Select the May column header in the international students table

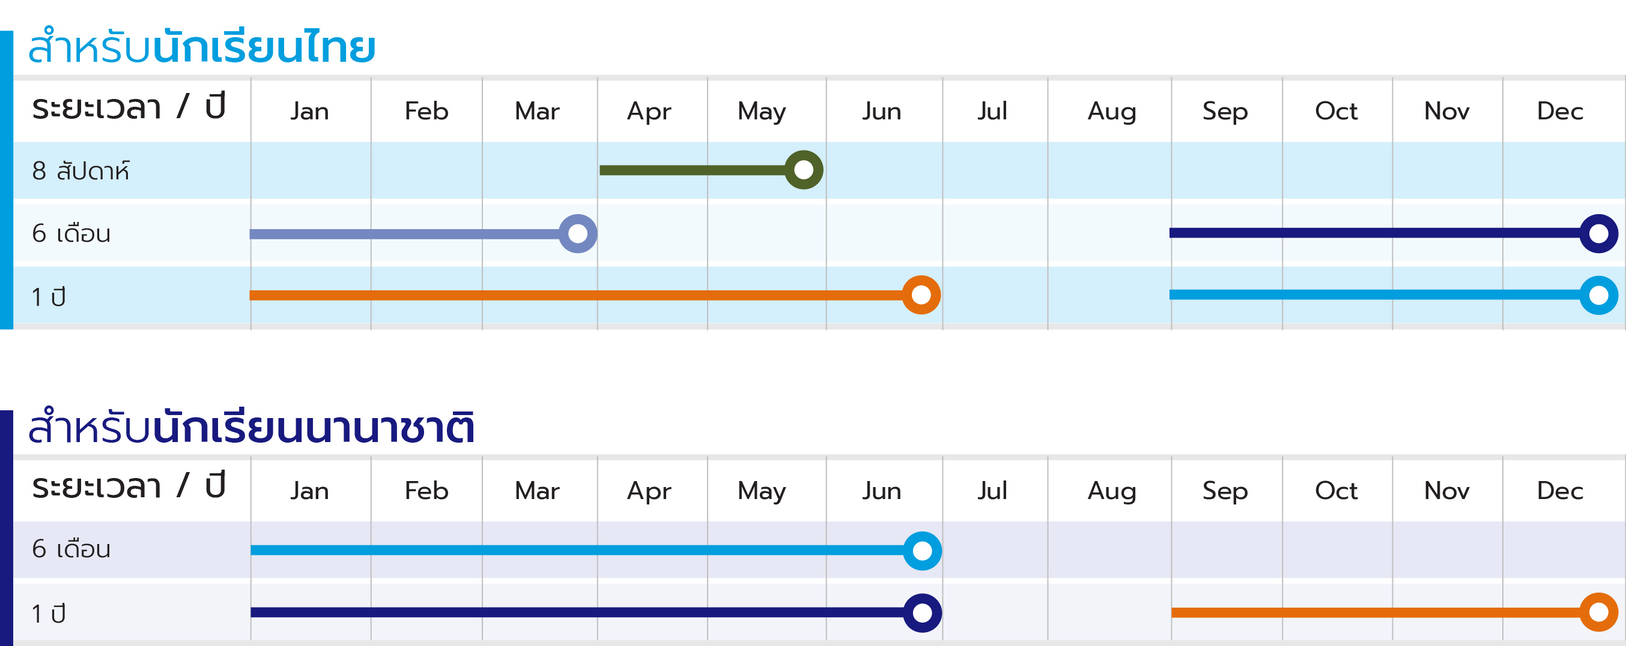pyautogui.click(x=762, y=491)
